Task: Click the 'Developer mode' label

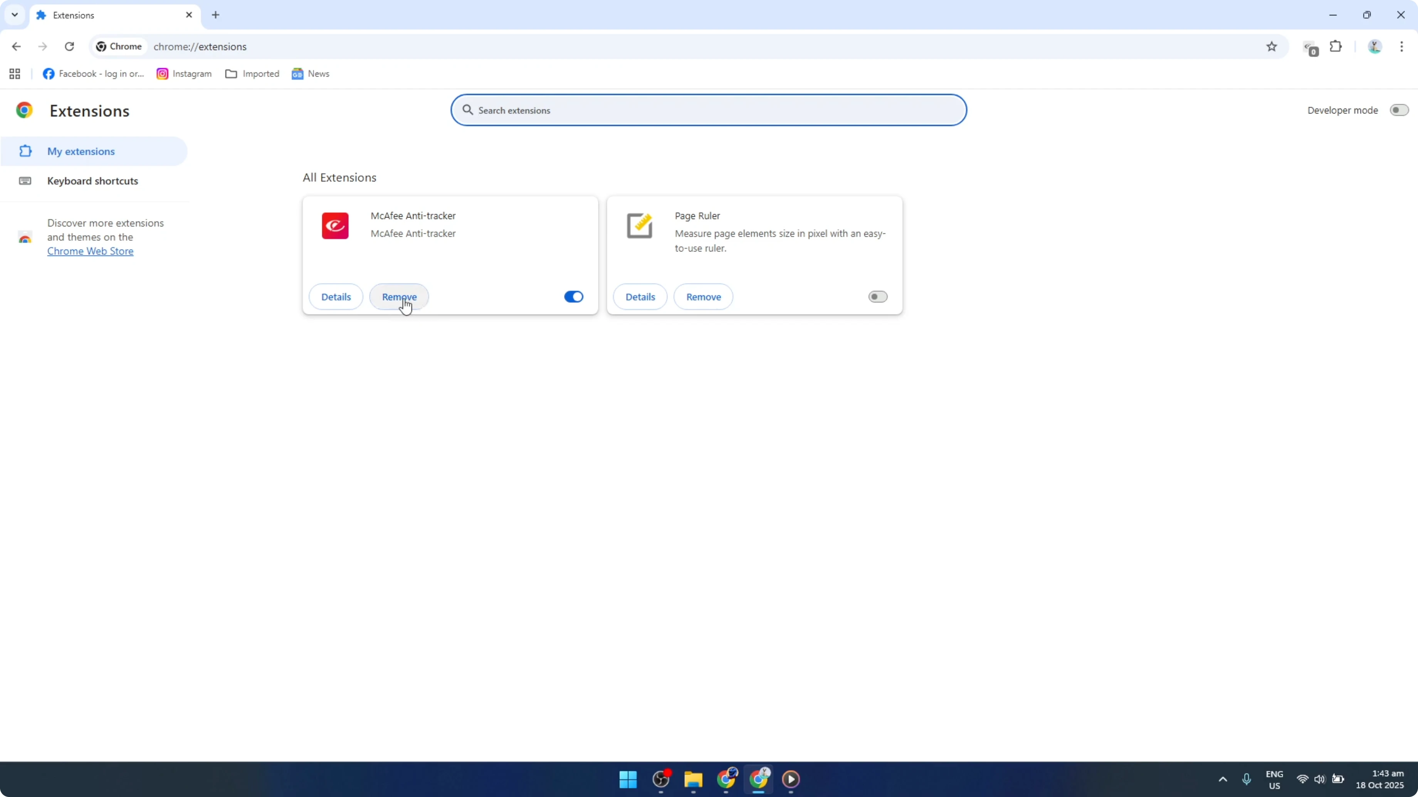Action: click(1342, 110)
